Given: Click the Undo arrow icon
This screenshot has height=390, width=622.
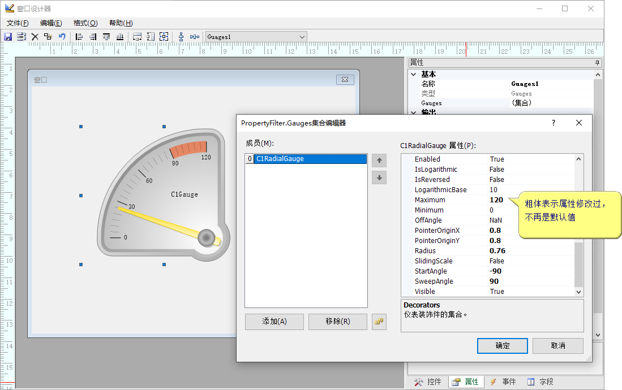Looking at the screenshot, I should [x=62, y=37].
